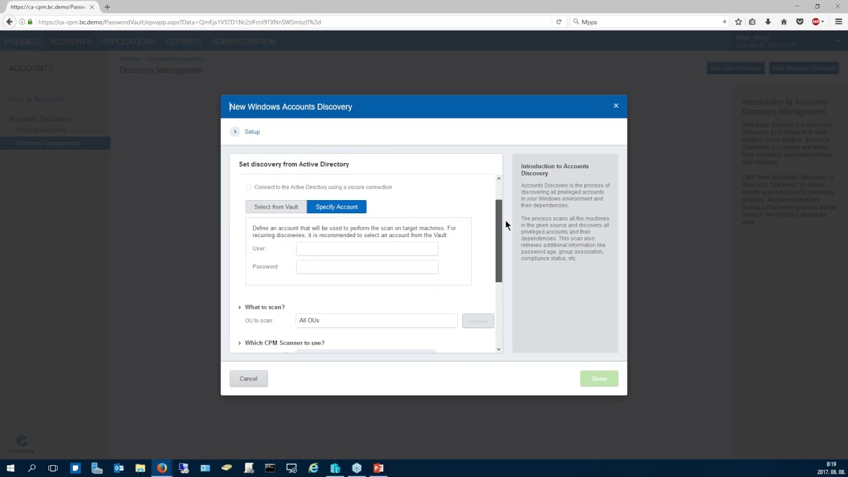Switch to the Select from Vault option
Viewport: 848px width, 477px height.
276,207
